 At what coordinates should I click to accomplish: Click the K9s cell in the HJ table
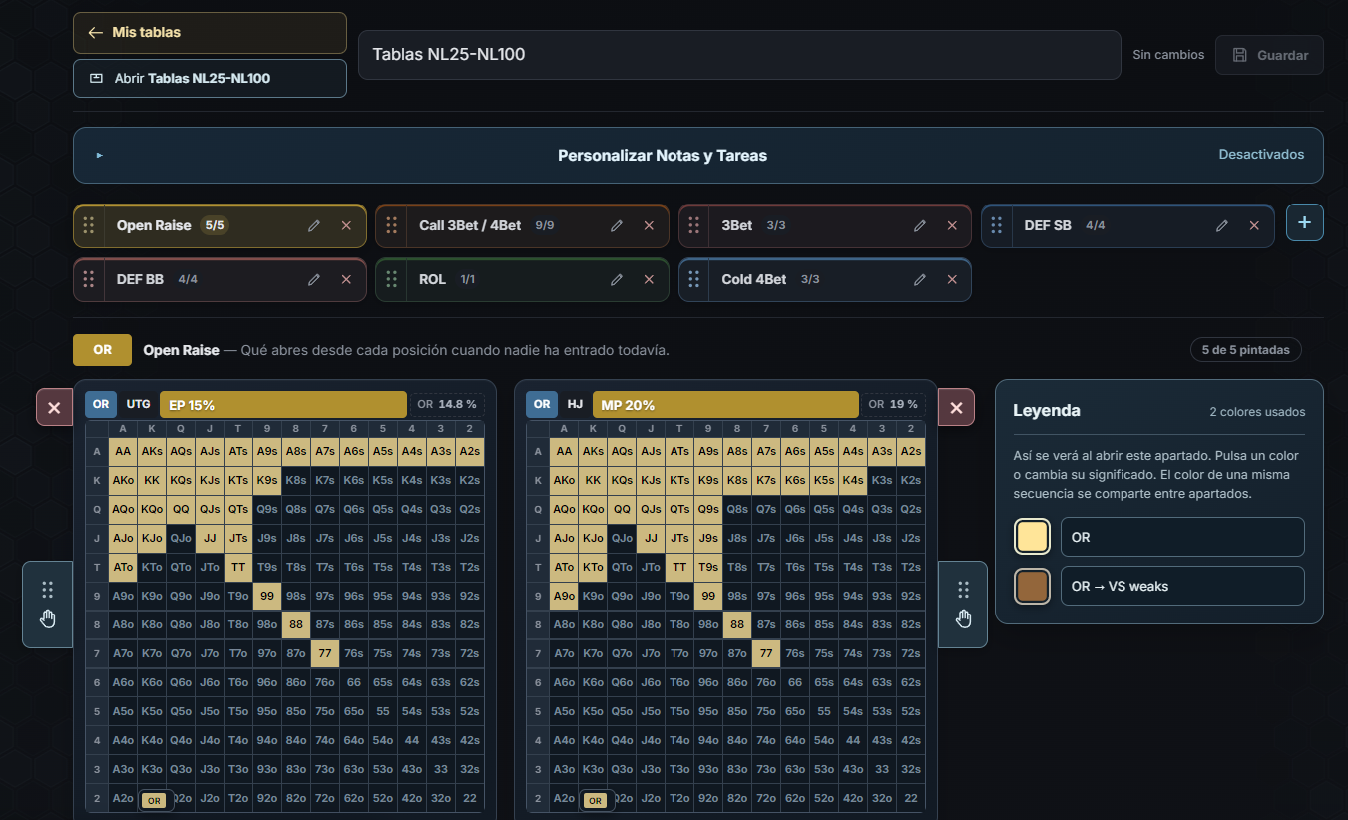[709, 480]
